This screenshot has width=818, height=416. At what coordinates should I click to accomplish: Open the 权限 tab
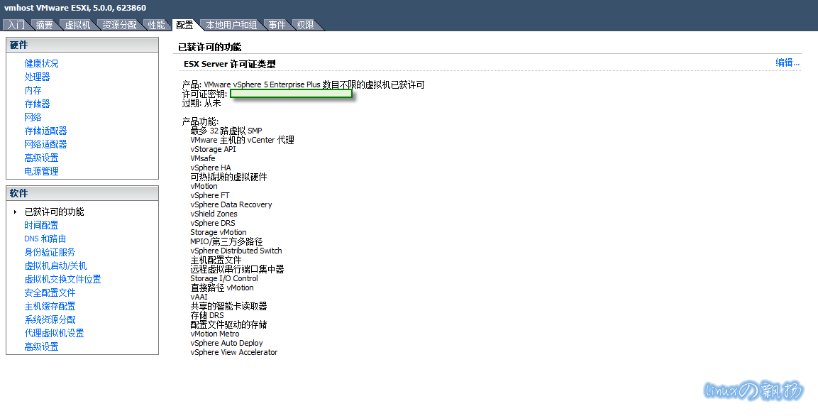[x=305, y=25]
